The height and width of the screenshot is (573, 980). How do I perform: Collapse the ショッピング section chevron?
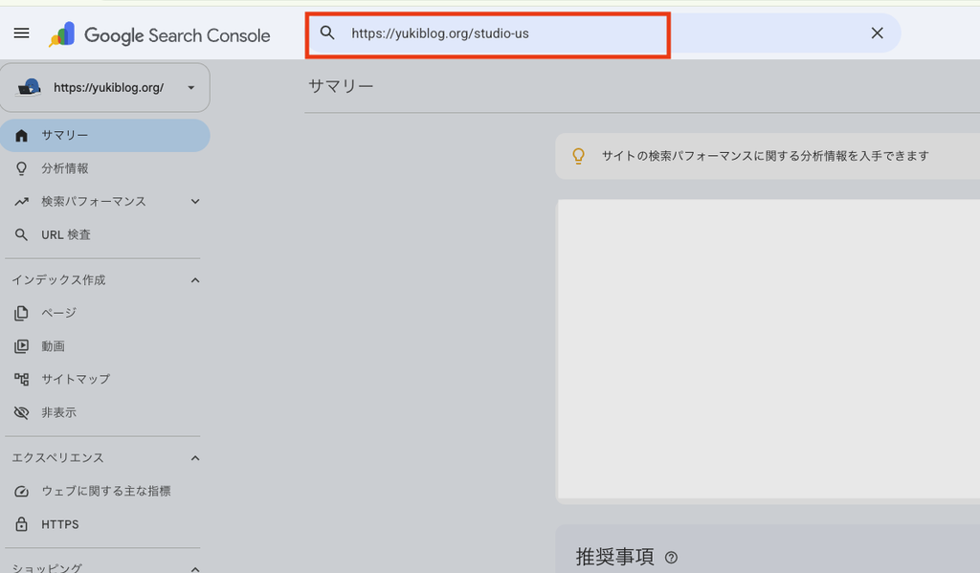pos(195,568)
